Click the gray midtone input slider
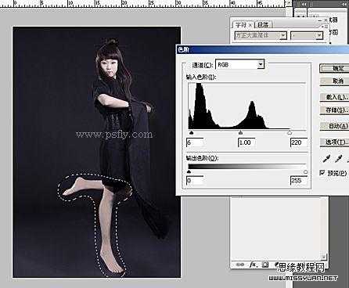Viewport: 349px width, 288px height. tap(240, 133)
